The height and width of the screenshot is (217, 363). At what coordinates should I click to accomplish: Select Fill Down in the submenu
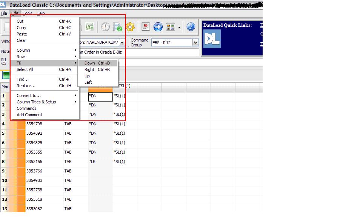tap(98, 63)
